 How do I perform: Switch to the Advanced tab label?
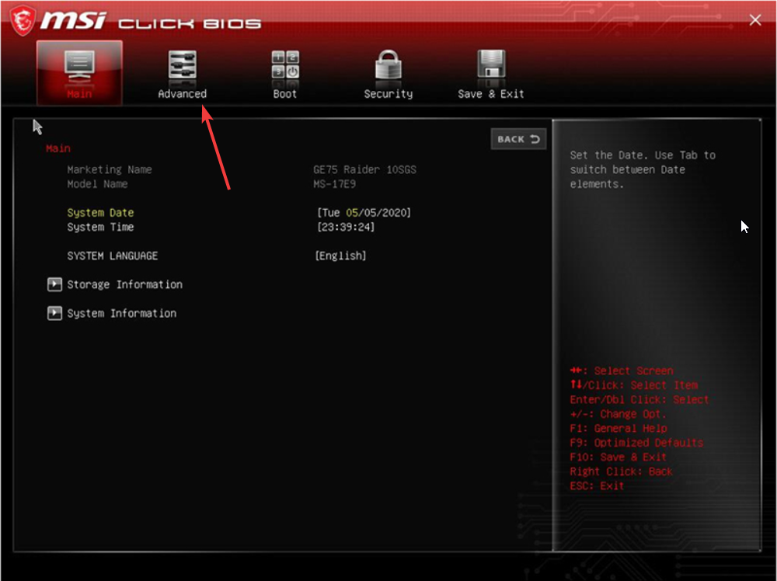[x=182, y=94]
